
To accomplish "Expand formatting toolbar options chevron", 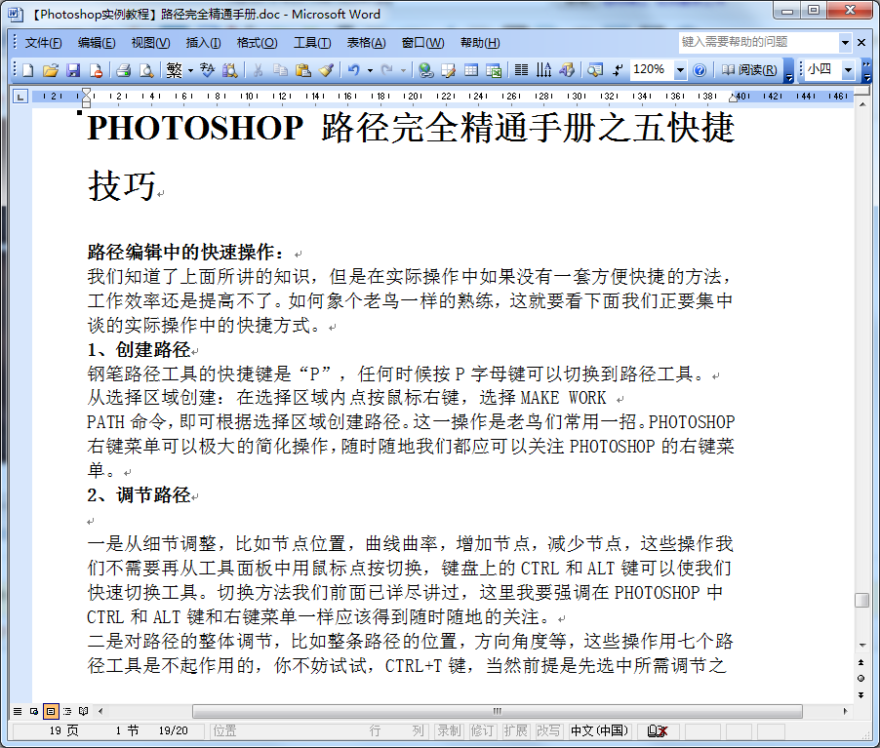I will [x=867, y=70].
